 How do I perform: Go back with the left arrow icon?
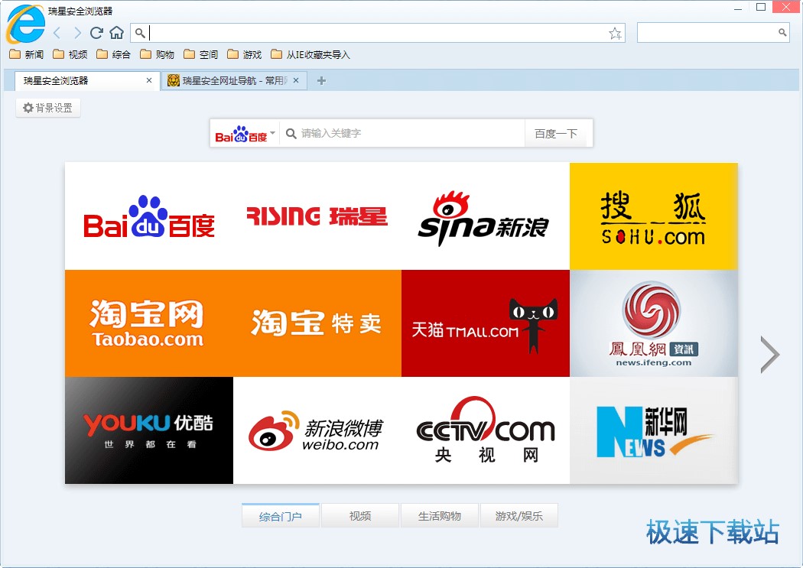tap(57, 34)
